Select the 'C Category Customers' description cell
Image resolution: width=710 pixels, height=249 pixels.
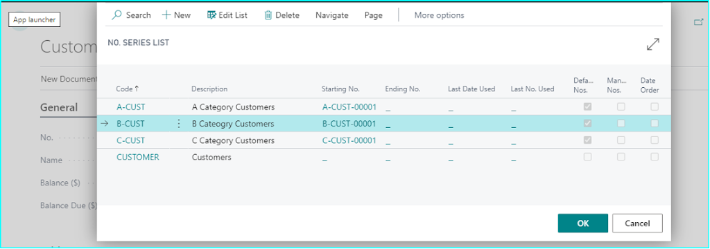click(233, 140)
